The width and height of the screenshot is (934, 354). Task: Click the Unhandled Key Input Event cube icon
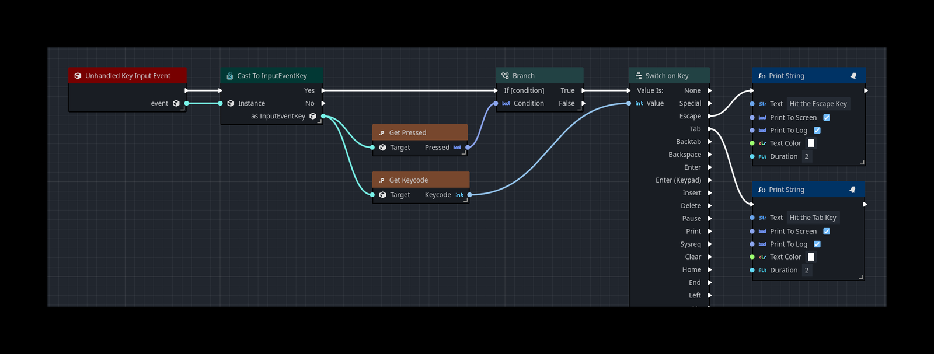point(78,76)
